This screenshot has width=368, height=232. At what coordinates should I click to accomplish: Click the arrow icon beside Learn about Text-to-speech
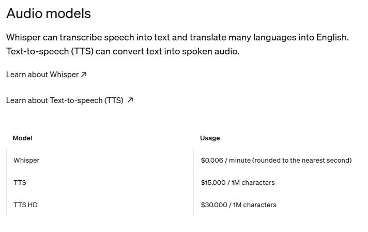(130, 100)
